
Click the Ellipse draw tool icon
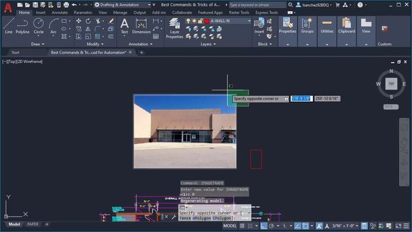tap(64, 28)
